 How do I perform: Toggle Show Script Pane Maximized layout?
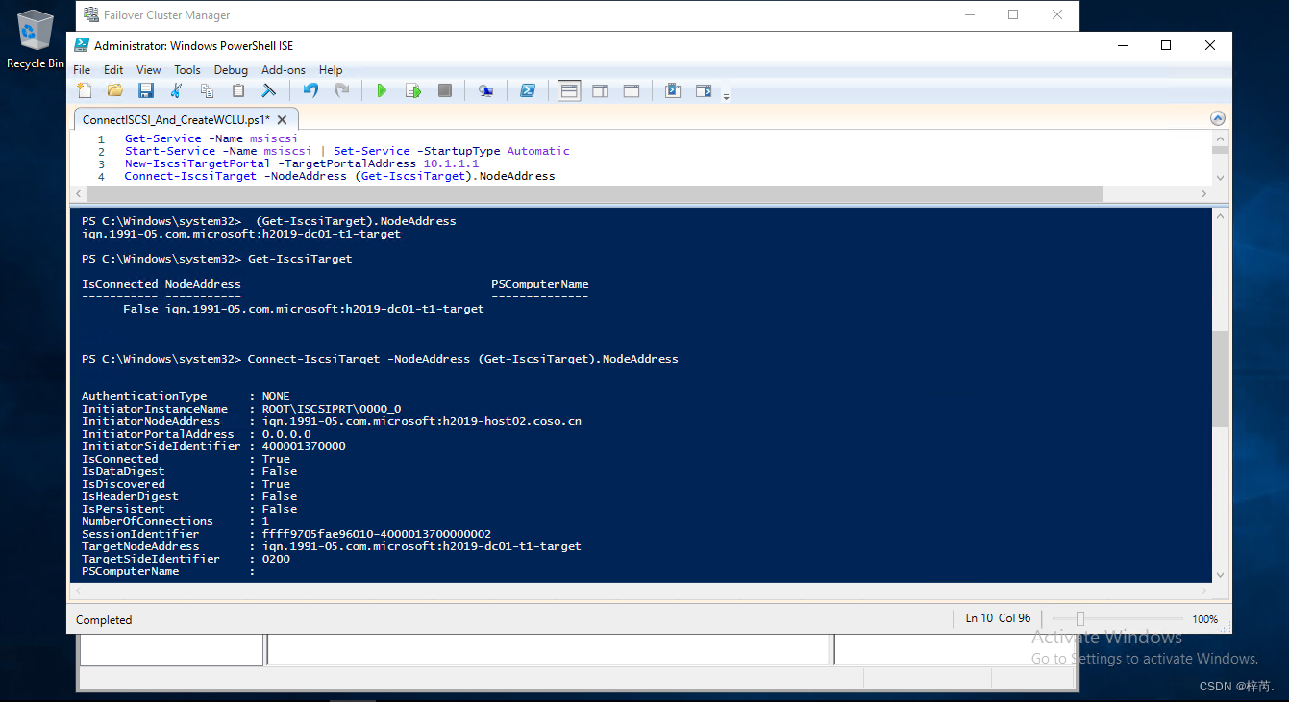631,89
